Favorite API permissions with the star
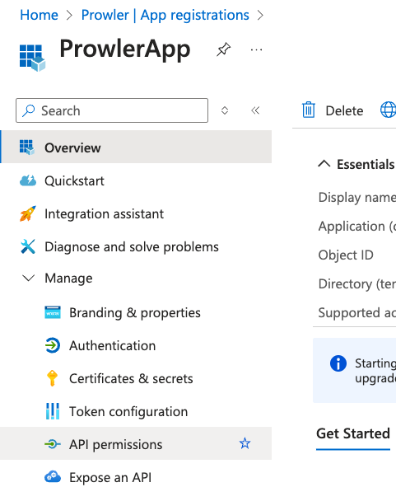This screenshot has width=396, height=501. [245, 443]
